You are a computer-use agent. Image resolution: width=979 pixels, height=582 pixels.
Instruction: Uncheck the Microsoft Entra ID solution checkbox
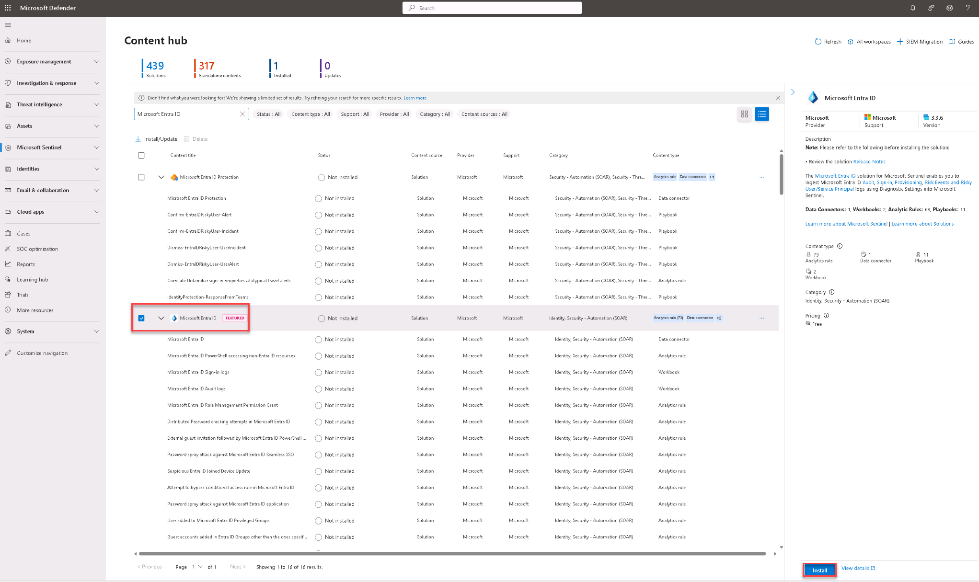pyautogui.click(x=141, y=318)
